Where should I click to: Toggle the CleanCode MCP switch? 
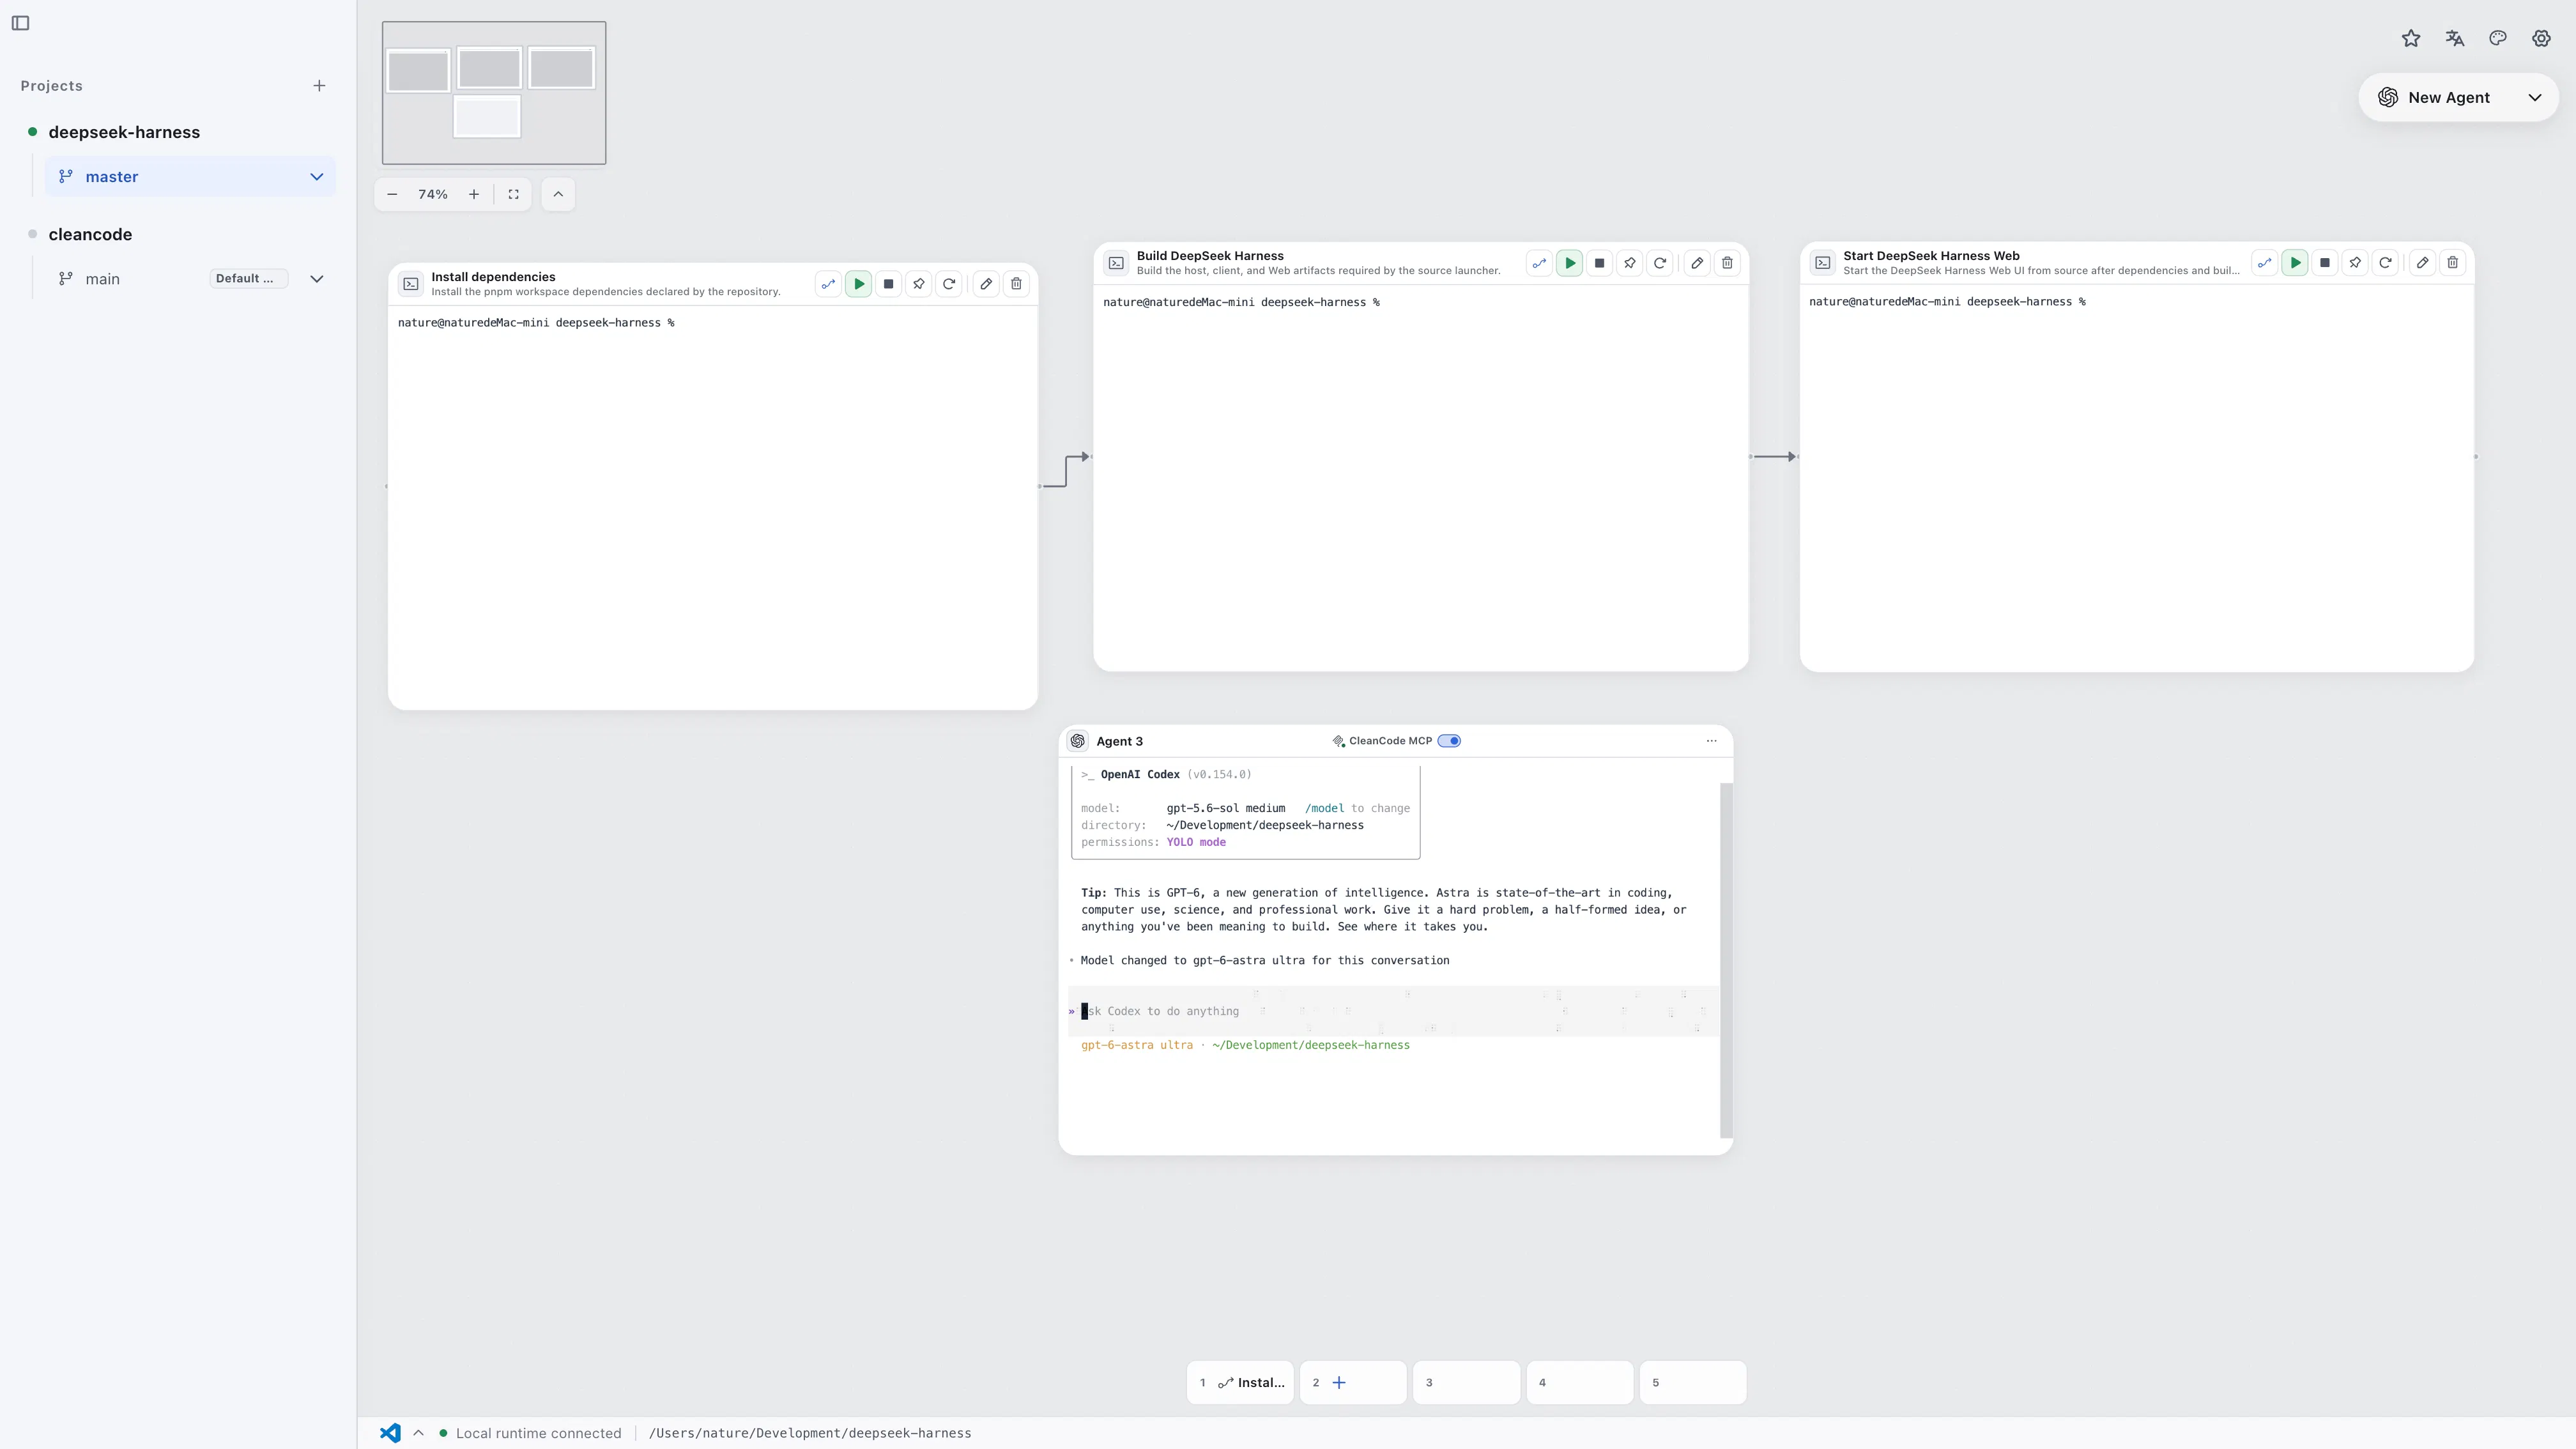[x=1449, y=741]
